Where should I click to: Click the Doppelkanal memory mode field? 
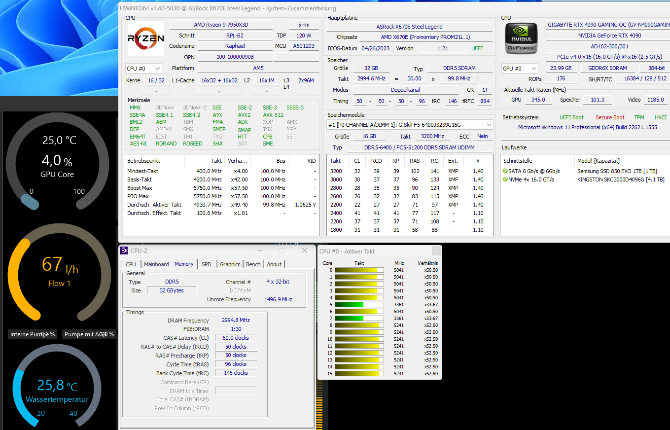coord(406,90)
